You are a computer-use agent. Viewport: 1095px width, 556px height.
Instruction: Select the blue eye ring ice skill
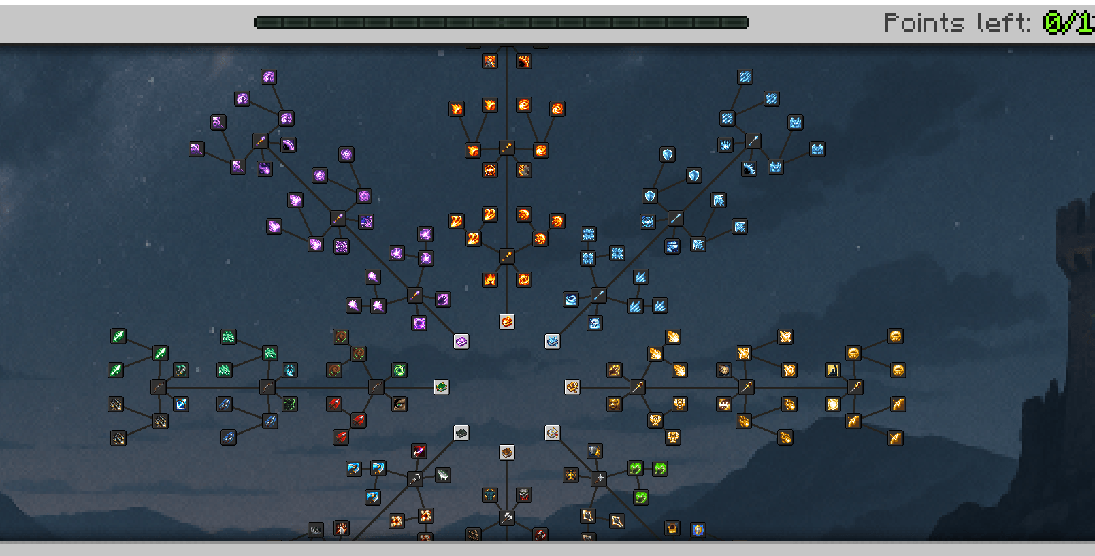(648, 222)
